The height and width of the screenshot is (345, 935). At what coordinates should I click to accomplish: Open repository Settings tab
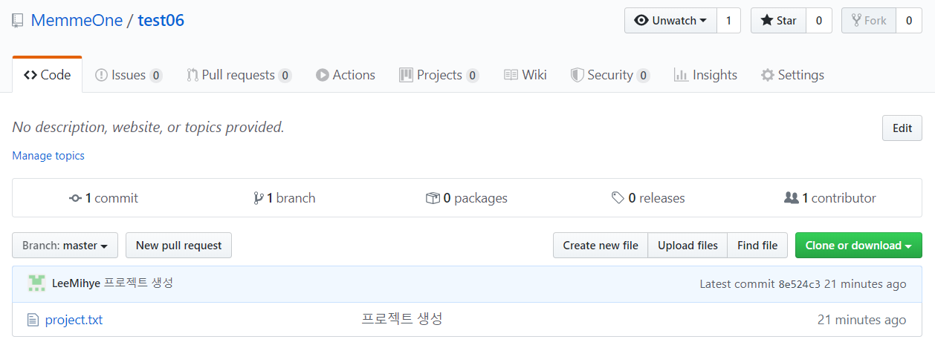(792, 75)
